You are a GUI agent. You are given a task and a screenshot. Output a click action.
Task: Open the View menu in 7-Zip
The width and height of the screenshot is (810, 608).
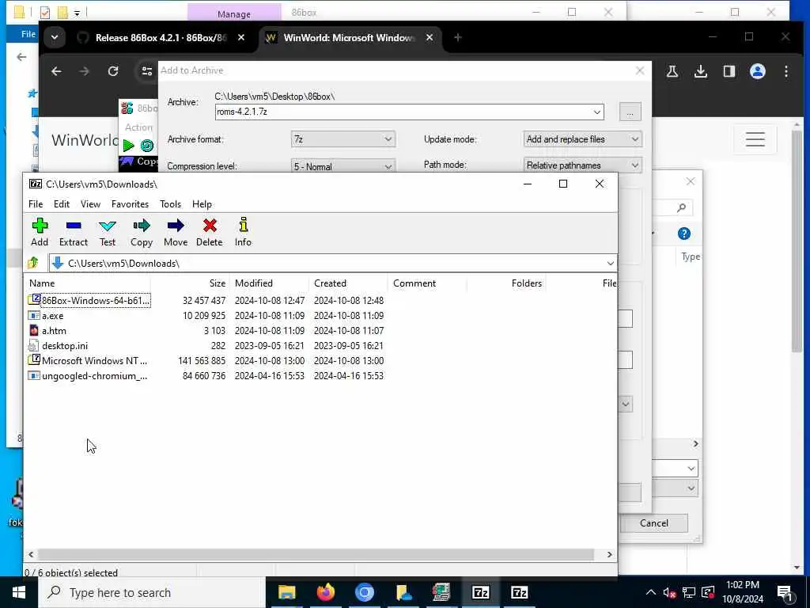click(x=90, y=204)
